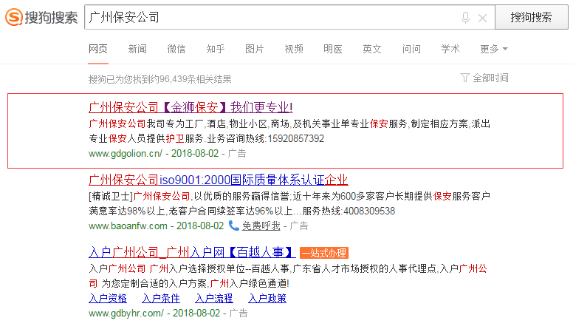
Task: Open the 入户资格 sublink
Action: tap(108, 298)
